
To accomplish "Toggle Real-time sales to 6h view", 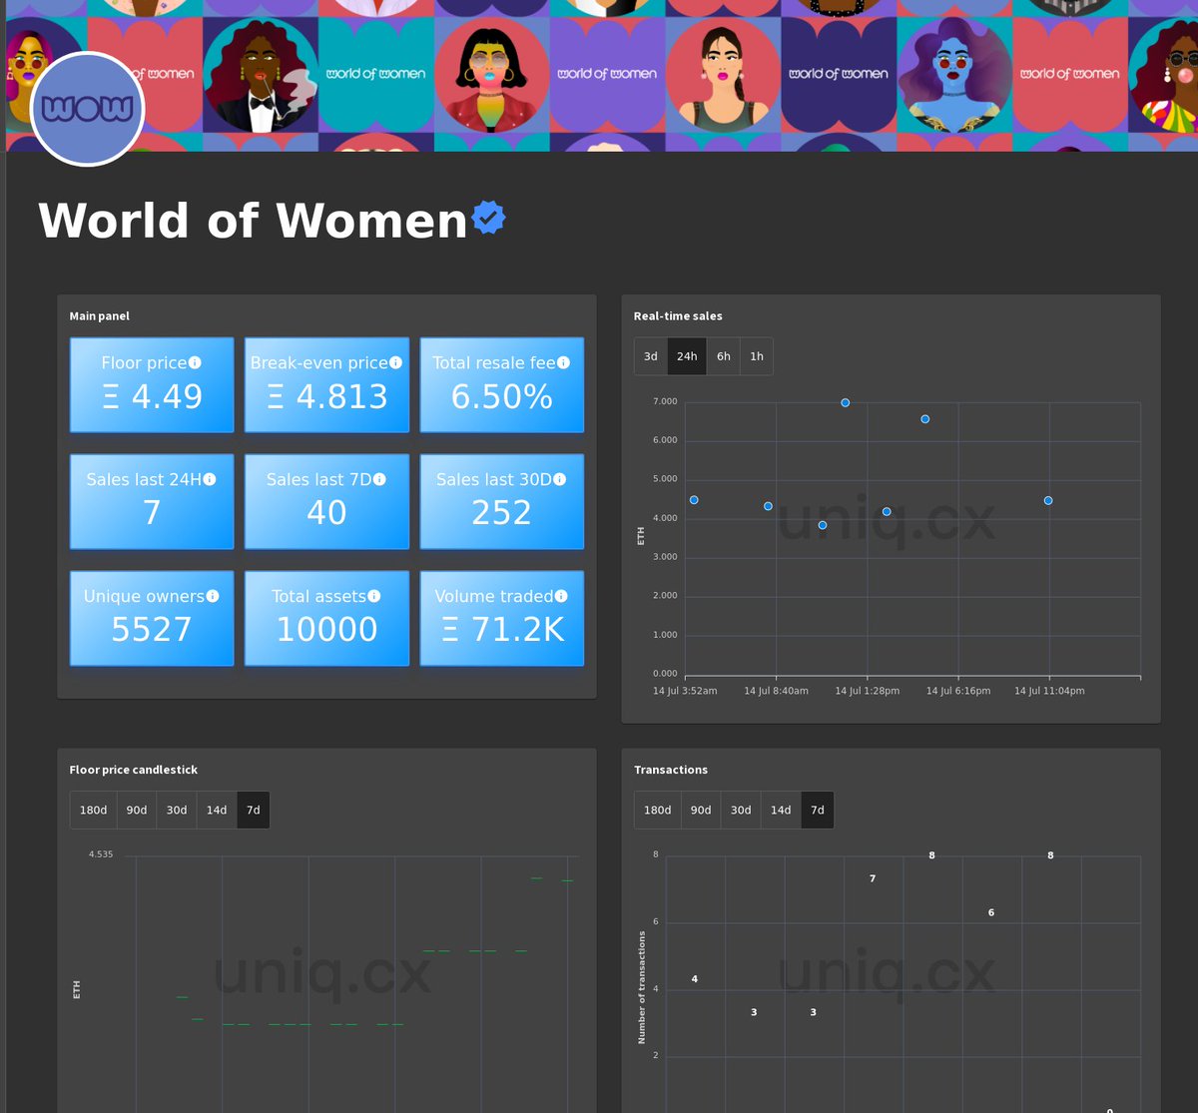I will pos(723,356).
